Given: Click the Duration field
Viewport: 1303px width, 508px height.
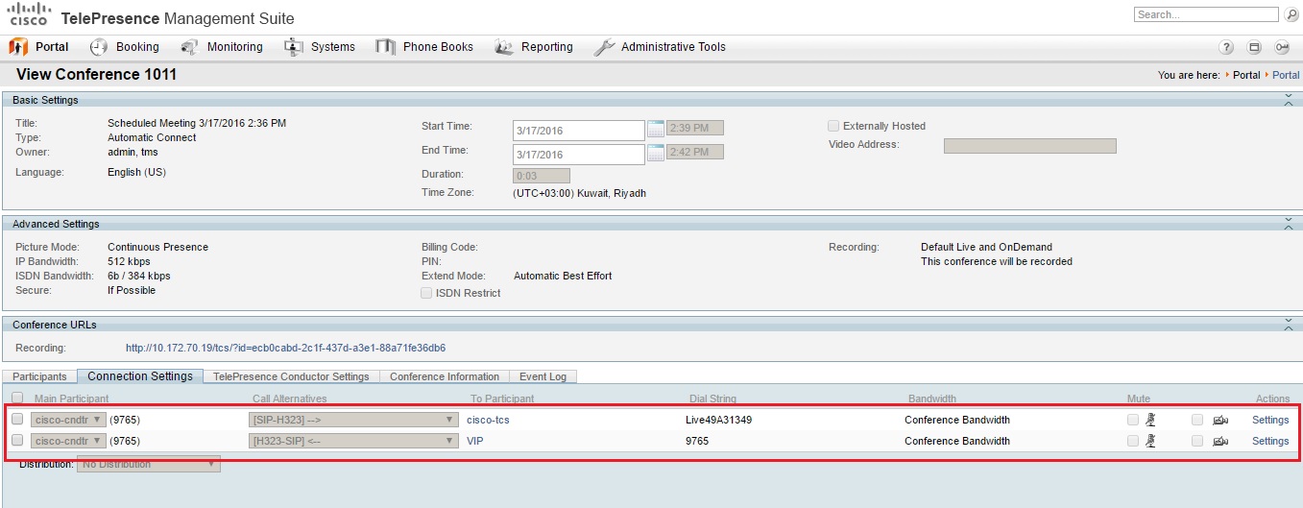Looking at the screenshot, I should (x=542, y=176).
